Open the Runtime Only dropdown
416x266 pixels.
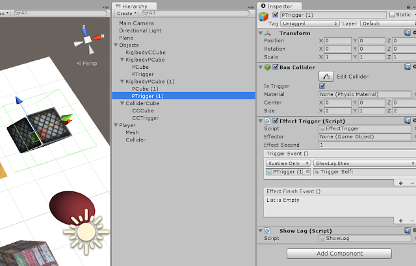(x=288, y=163)
